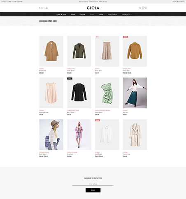Screen dimensions: 186x199
Task: Open the Shop menu item
Action: 92,14
